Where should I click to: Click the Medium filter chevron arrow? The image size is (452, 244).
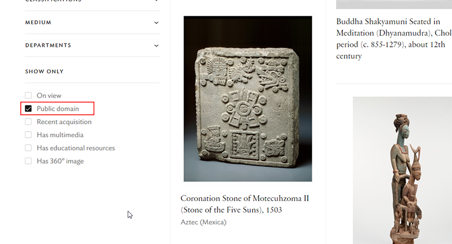pyautogui.click(x=157, y=23)
